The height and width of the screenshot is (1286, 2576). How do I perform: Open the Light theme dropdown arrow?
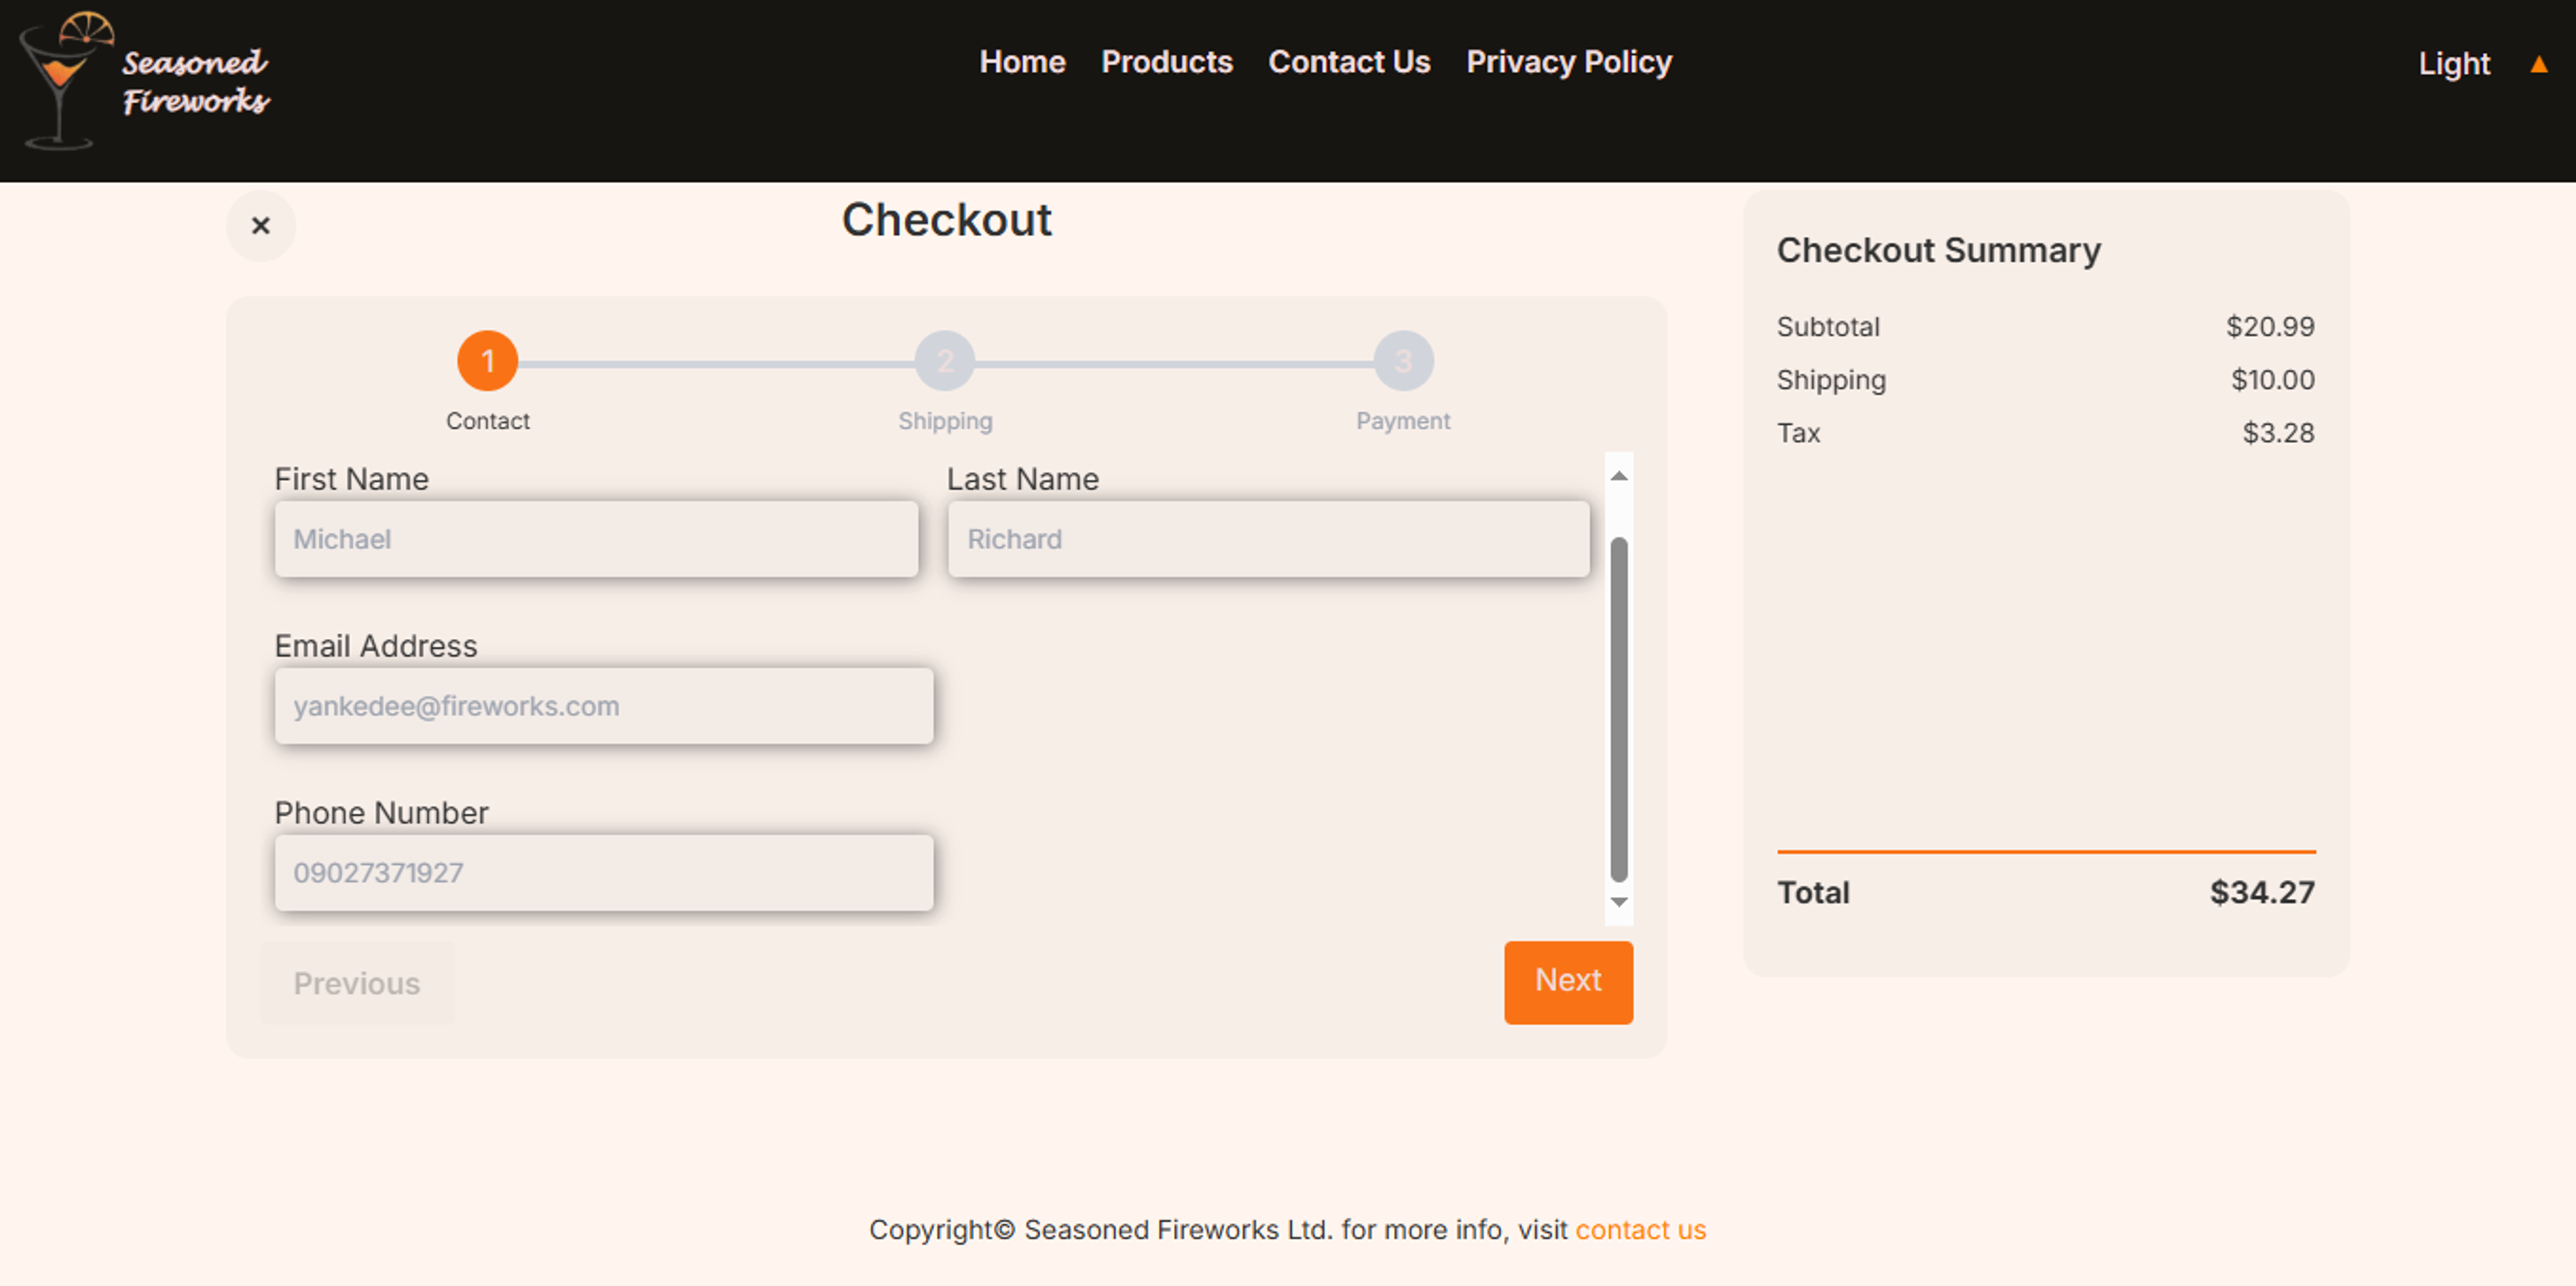click(x=2538, y=65)
